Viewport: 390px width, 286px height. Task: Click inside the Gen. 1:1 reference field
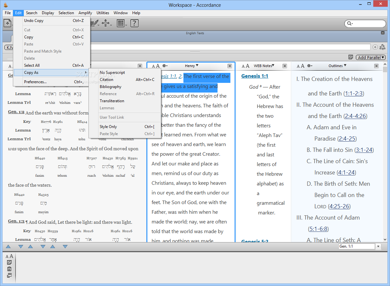coord(357,246)
